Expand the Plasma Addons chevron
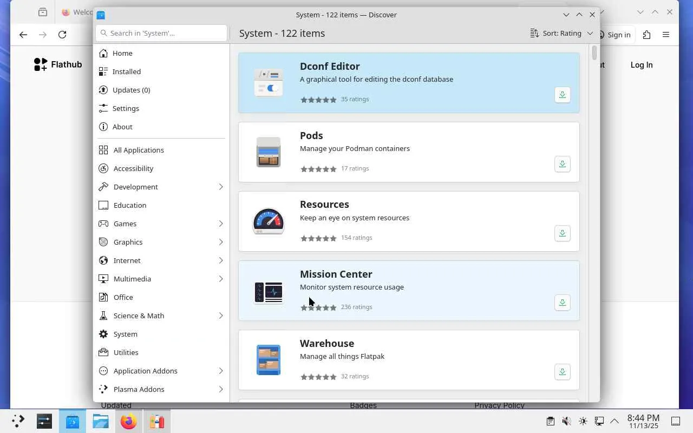Image resolution: width=693 pixels, height=433 pixels. point(221,389)
